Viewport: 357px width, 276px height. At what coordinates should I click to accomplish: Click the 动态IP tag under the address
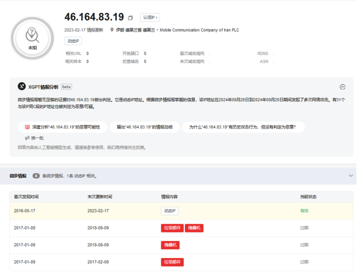[73, 41]
